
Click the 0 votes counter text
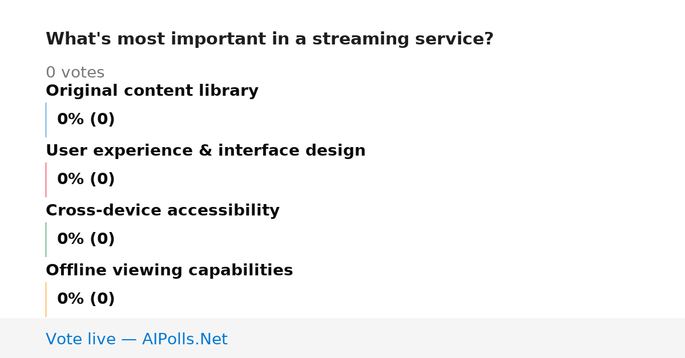pyautogui.click(x=75, y=73)
